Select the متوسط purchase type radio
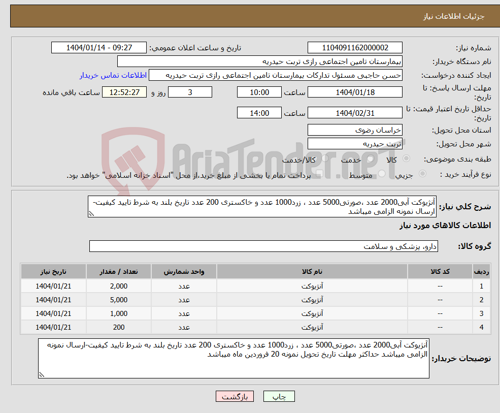This screenshot has width=500, height=413. [x=382, y=174]
